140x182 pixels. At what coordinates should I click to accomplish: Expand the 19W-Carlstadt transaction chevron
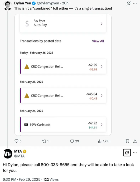click(102, 125)
